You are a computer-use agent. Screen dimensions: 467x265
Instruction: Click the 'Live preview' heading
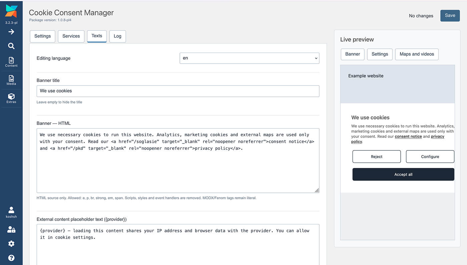coord(357,40)
